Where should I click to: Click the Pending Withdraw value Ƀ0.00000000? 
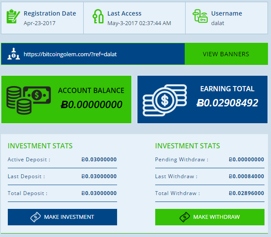coord(246,160)
